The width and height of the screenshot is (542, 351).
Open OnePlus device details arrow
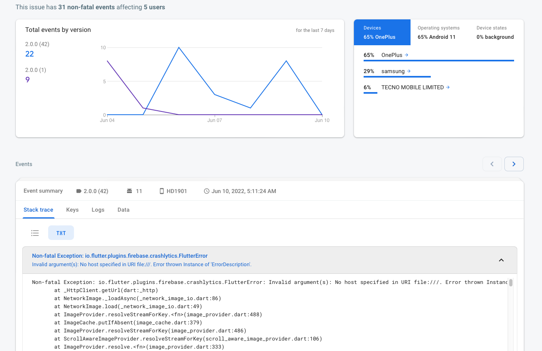click(x=406, y=55)
